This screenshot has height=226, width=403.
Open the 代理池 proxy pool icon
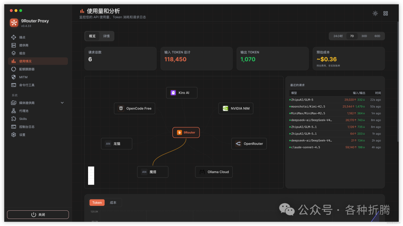click(14, 111)
